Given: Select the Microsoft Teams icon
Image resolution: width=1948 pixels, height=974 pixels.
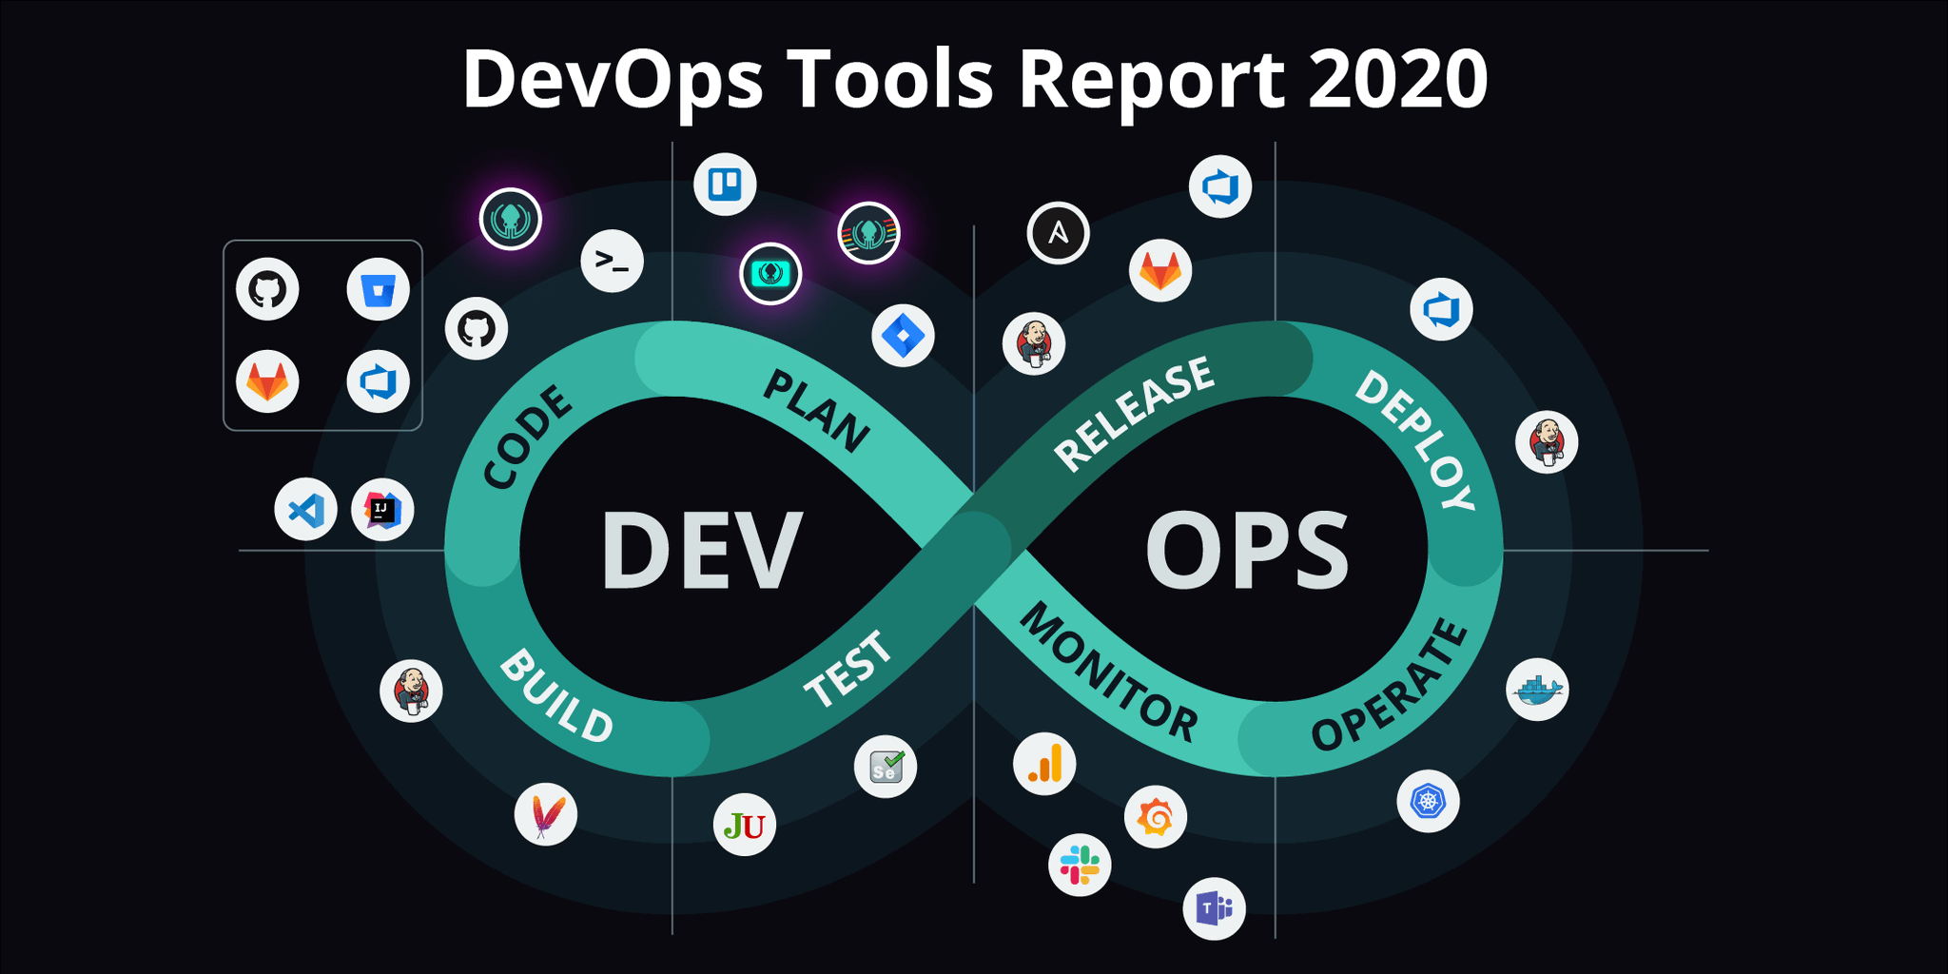Looking at the screenshot, I should pyautogui.click(x=1215, y=908).
